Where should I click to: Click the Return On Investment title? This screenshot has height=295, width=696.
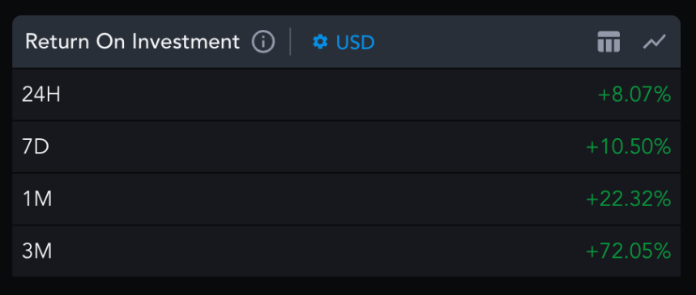[x=132, y=42]
